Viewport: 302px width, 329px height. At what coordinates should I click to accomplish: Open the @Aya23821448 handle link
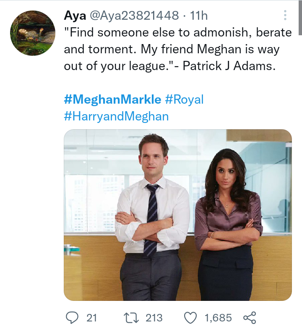(134, 16)
